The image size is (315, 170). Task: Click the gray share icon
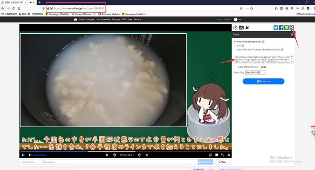(292, 27)
